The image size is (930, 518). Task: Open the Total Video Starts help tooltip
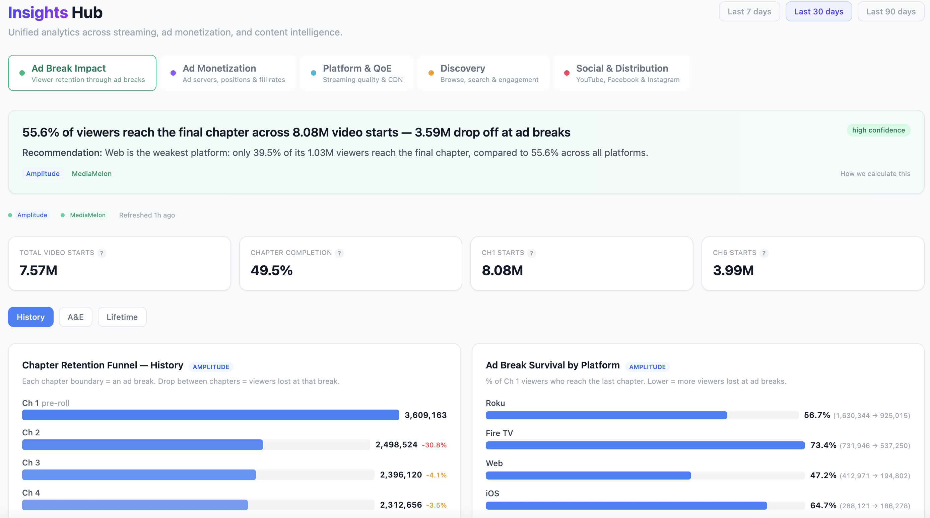[102, 253]
